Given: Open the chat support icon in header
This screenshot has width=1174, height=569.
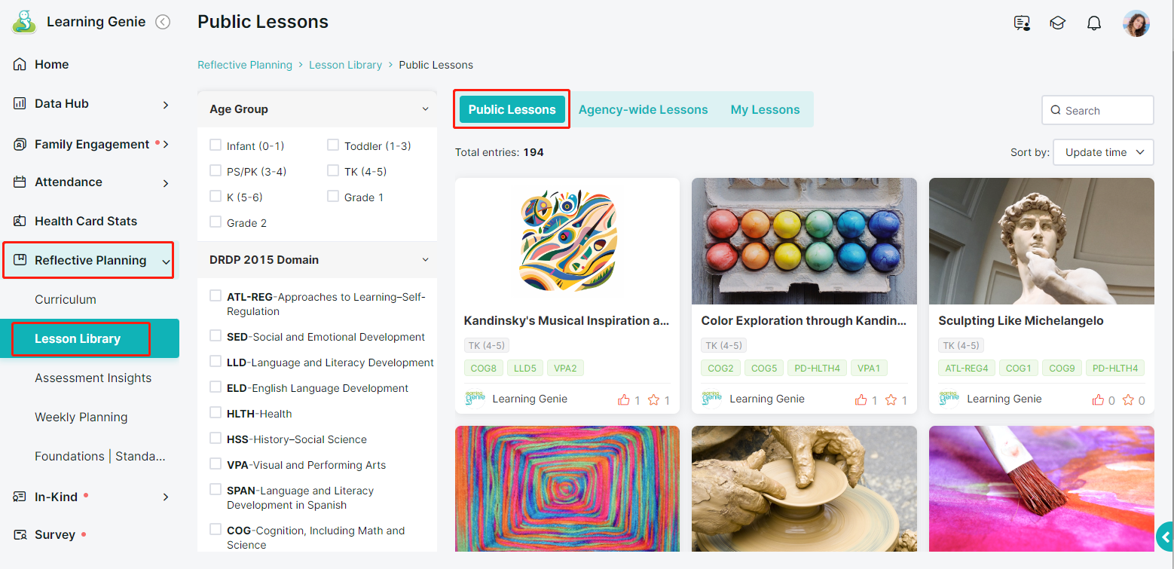Looking at the screenshot, I should click(1022, 23).
